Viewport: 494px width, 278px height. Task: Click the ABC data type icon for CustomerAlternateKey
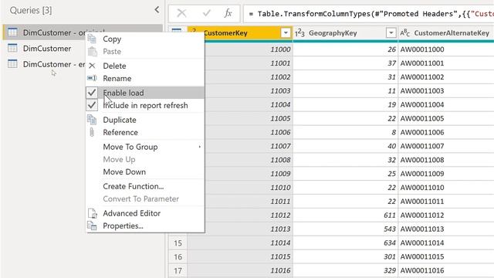[404, 32]
